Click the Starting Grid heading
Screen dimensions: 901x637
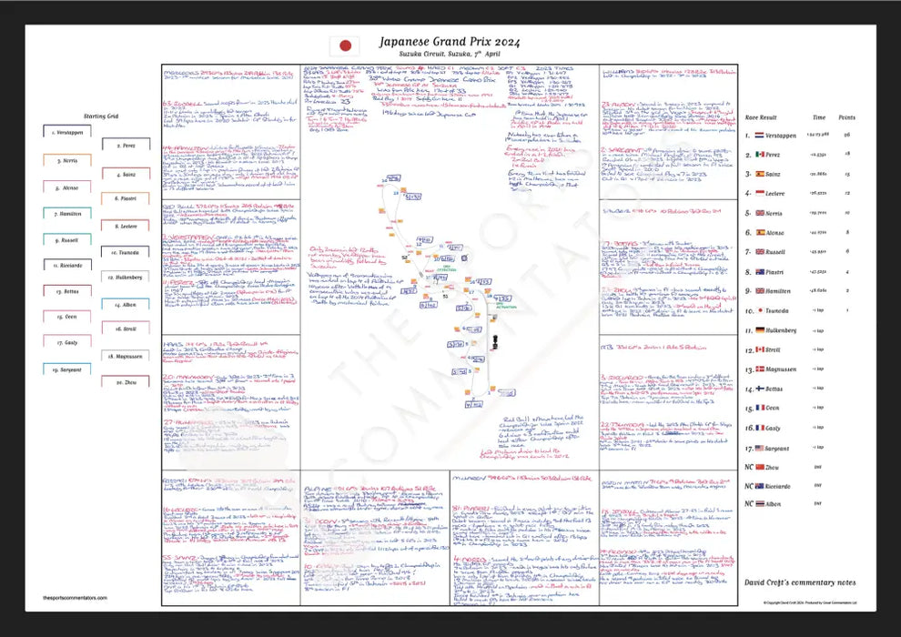[x=100, y=117]
